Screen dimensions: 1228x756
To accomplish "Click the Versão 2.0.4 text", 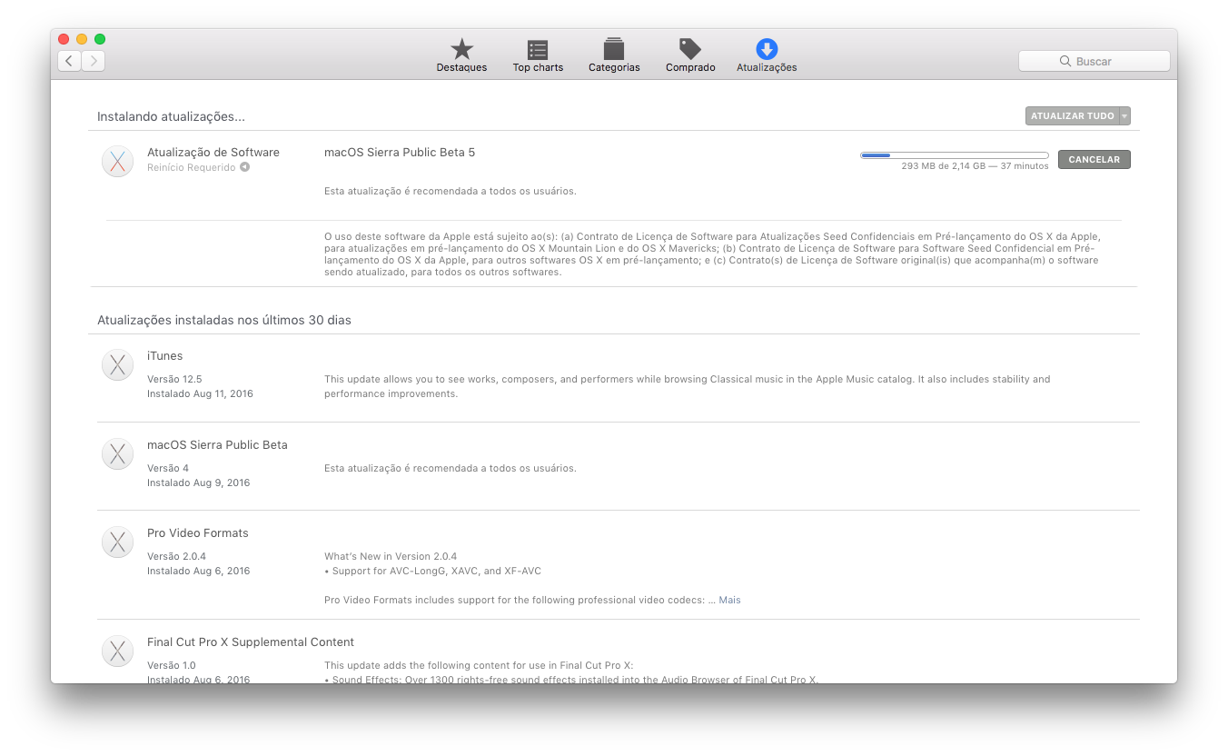I will (x=176, y=556).
